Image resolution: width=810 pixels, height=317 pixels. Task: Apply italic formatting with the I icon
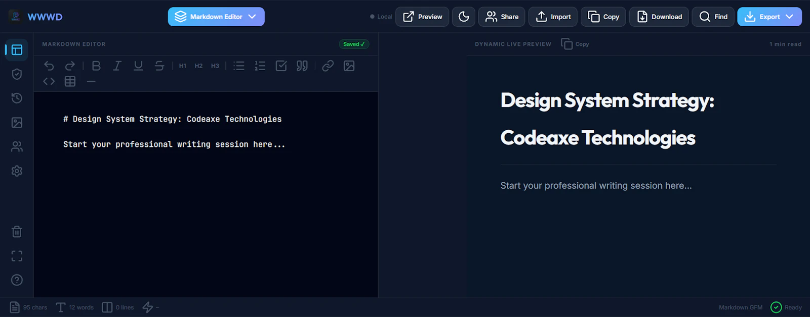tap(117, 66)
